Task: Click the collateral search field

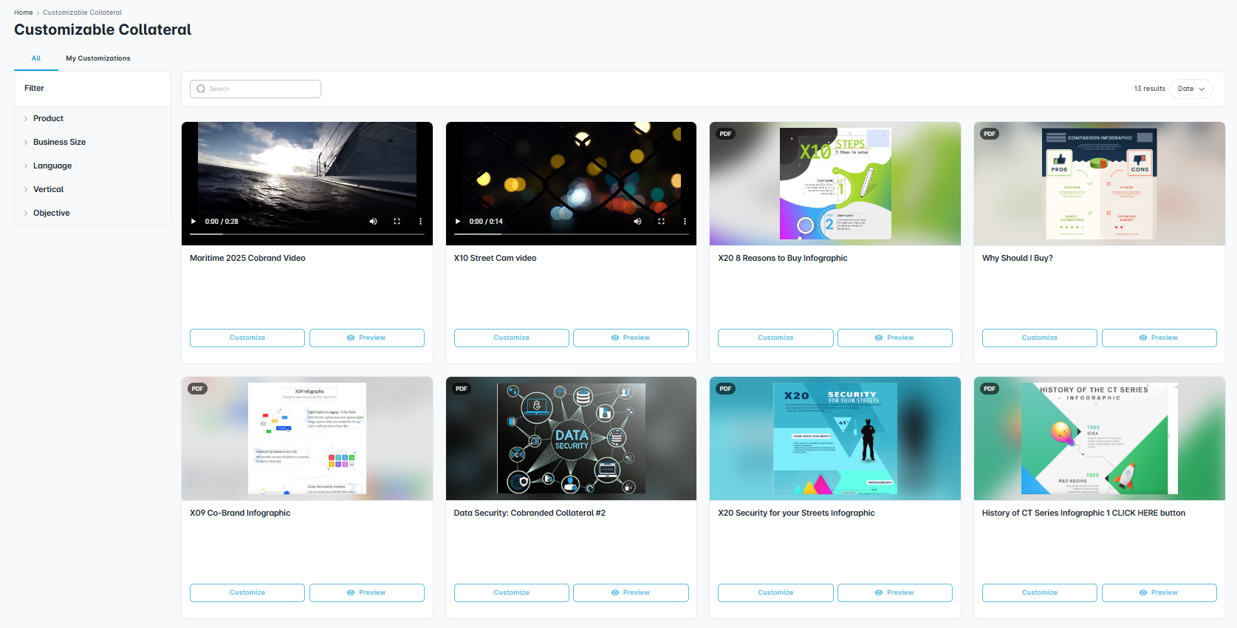Action: point(256,89)
